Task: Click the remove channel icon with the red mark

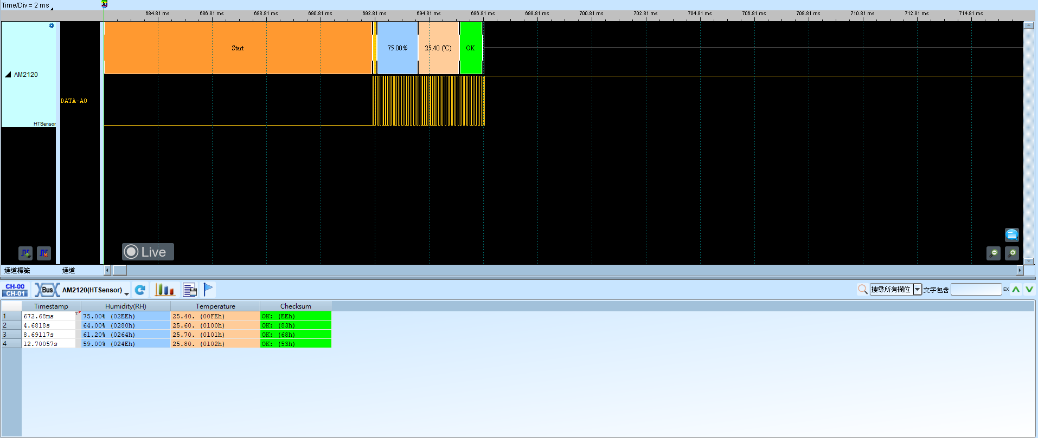Action: (44, 253)
